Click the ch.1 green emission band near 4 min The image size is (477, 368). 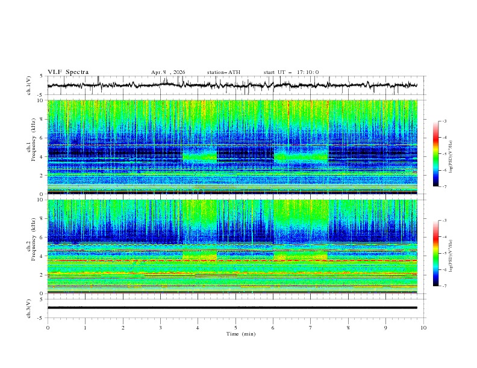pos(199,157)
